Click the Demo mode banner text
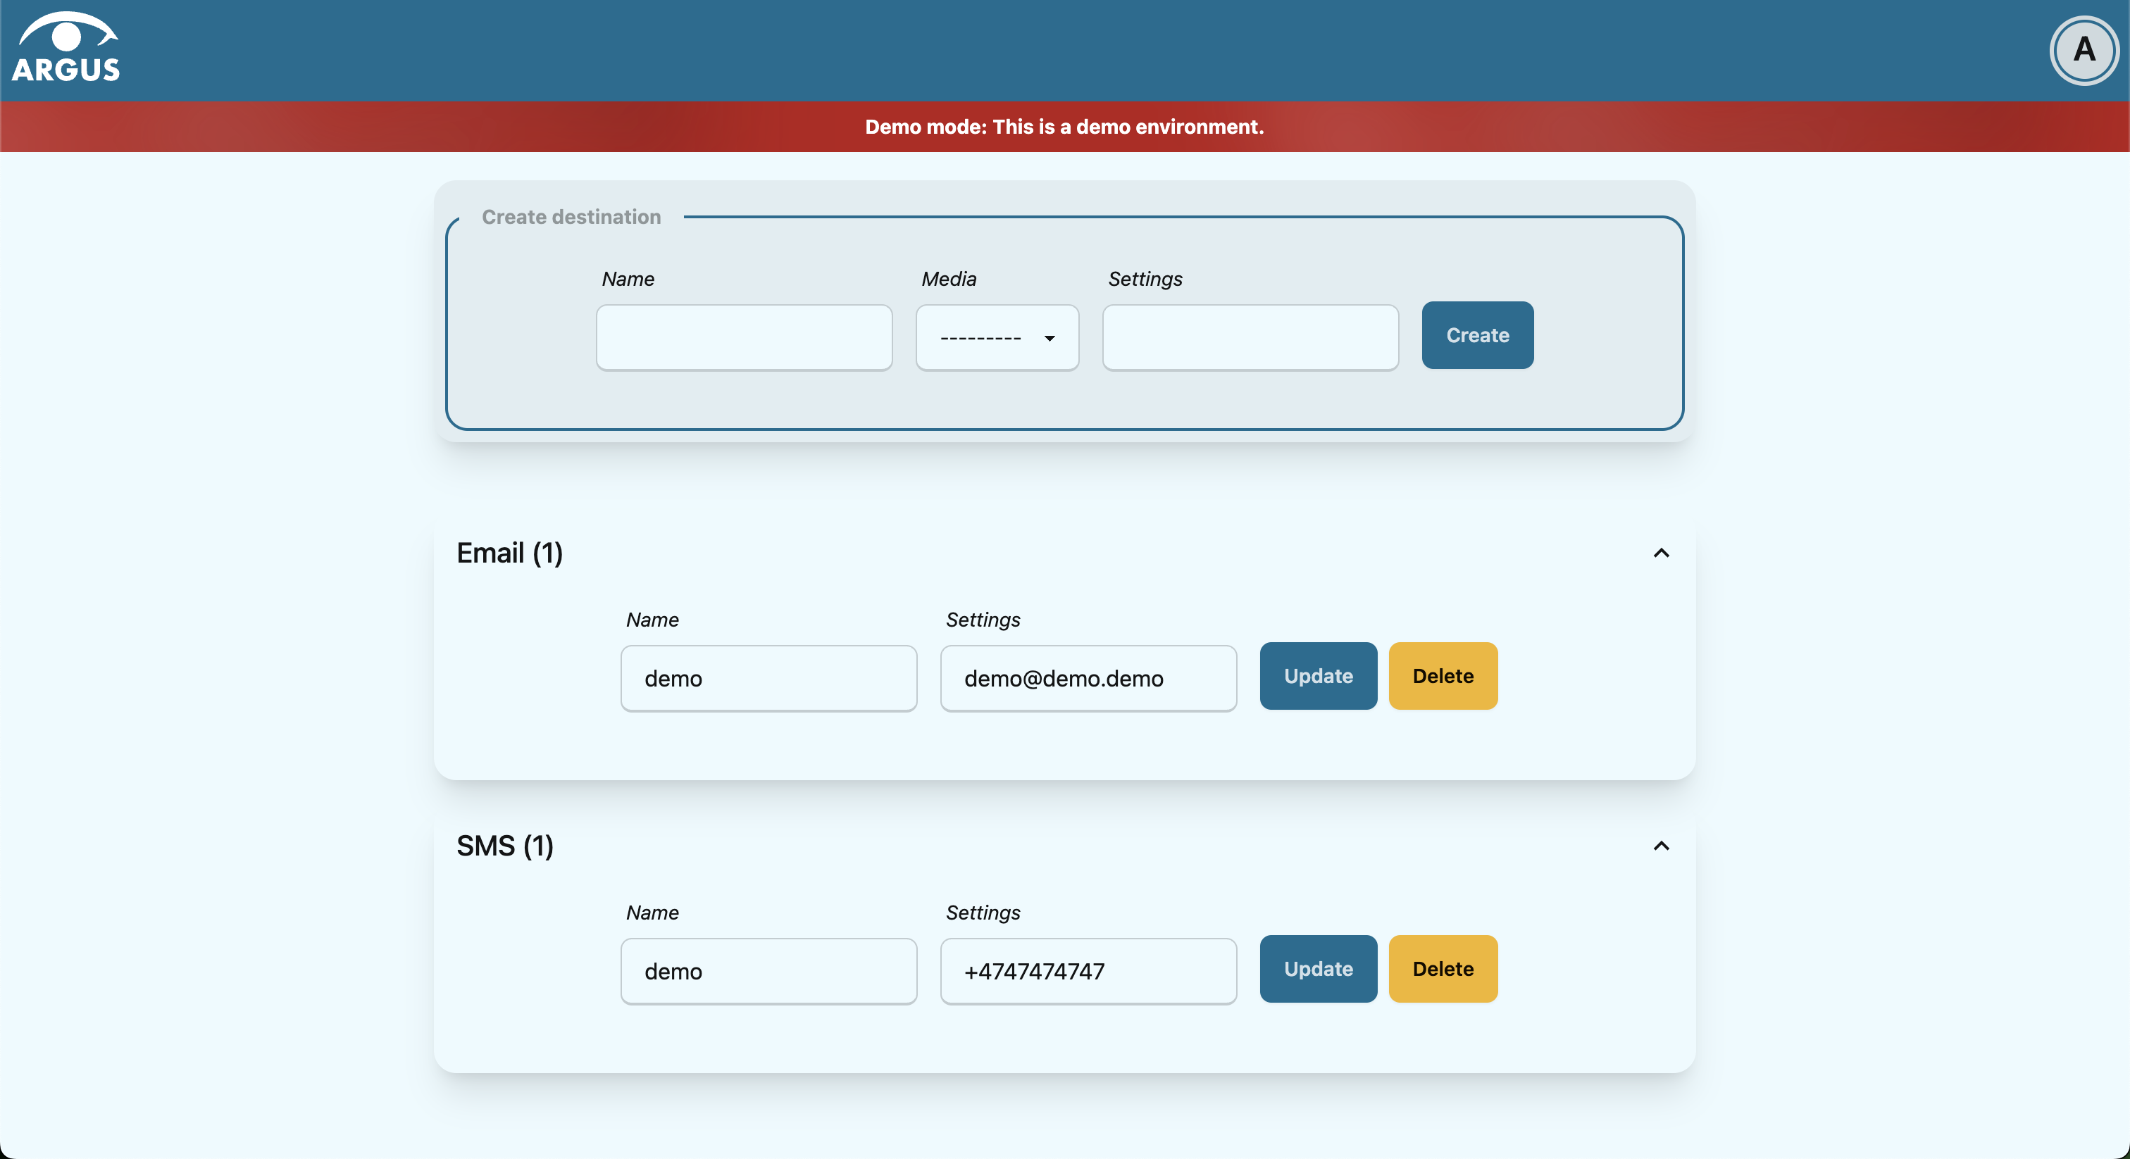The image size is (2130, 1159). coord(1064,127)
